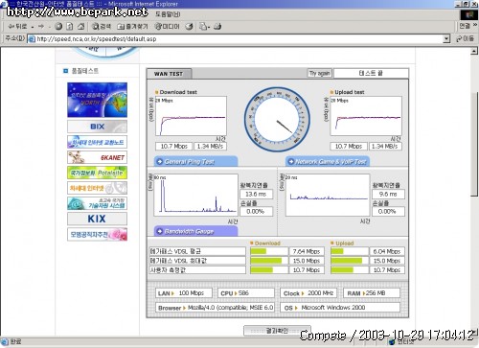Image resolution: width=479 pixels, height=348 pixels.
Task: Open the BIX sidebar banner link
Action: [x=97, y=127]
